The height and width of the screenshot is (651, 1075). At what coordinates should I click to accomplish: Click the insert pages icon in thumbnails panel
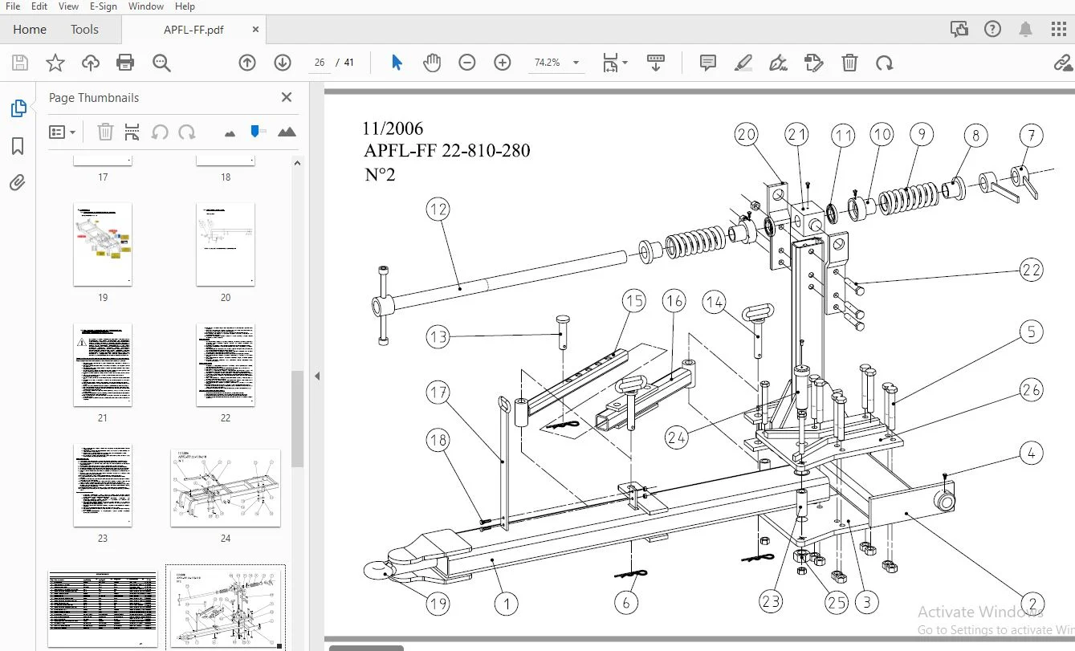pos(132,132)
